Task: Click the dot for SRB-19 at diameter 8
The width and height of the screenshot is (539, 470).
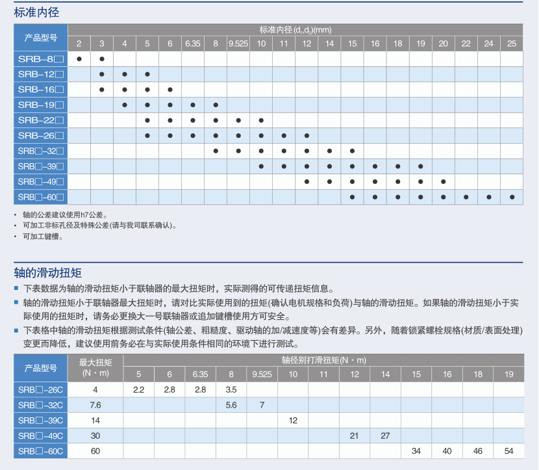Action: 216,105
